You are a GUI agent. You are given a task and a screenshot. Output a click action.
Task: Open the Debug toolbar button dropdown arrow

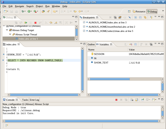tap(25, 11)
